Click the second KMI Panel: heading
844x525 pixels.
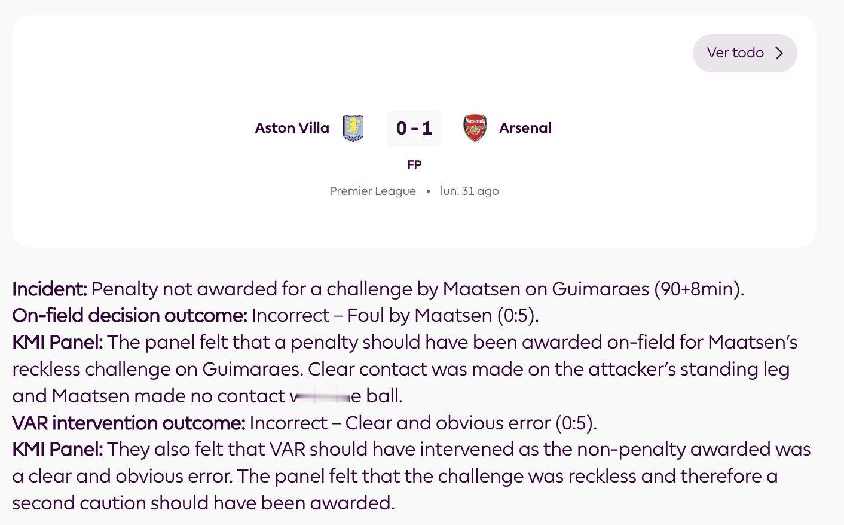[57, 449]
